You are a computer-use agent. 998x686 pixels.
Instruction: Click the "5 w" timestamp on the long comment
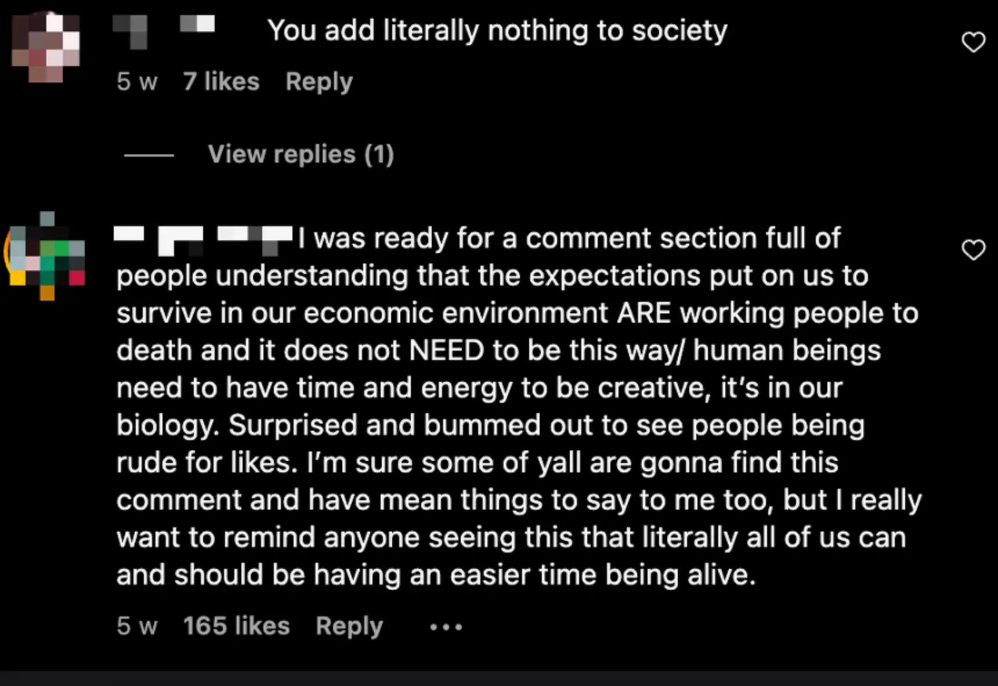(137, 626)
